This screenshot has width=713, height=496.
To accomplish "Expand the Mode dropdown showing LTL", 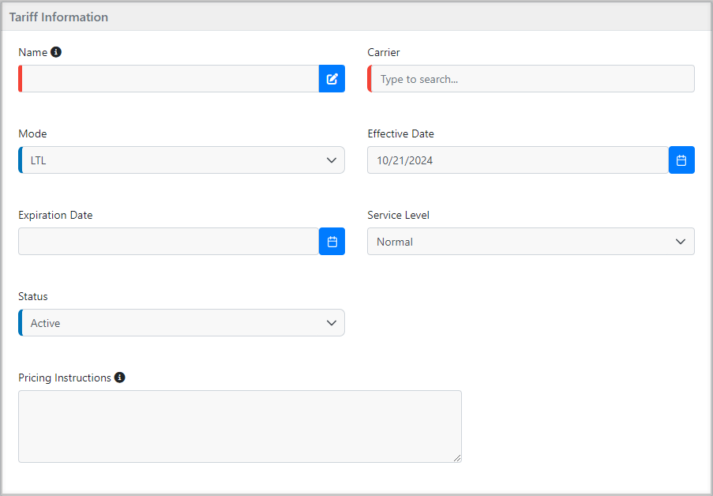I will (182, 160).
